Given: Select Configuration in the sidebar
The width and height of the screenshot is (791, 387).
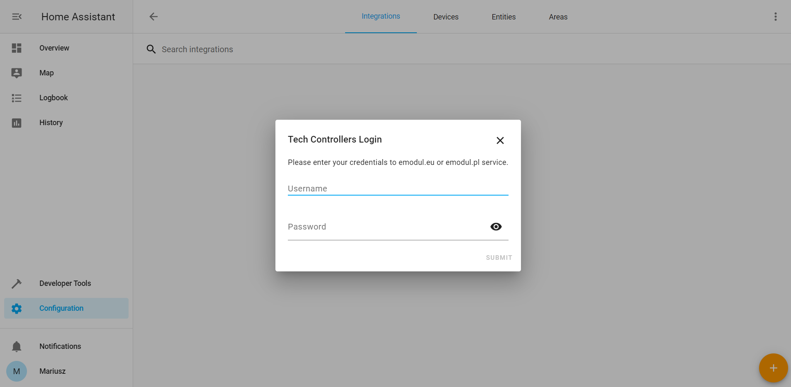Looking at the screenshot, I should tap(66, 308).
